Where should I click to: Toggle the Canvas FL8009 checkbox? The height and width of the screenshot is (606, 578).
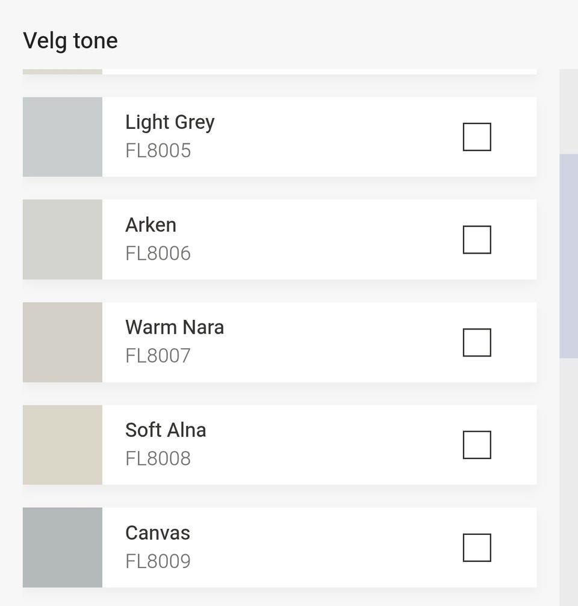[477, 548]
